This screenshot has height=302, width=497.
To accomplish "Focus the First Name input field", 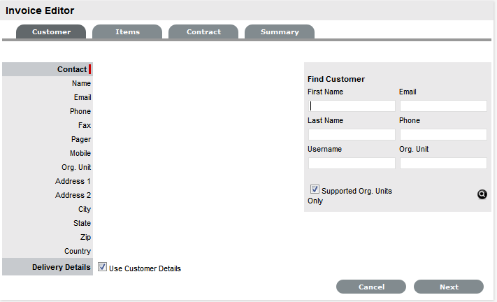I will (x=352, y=106).
